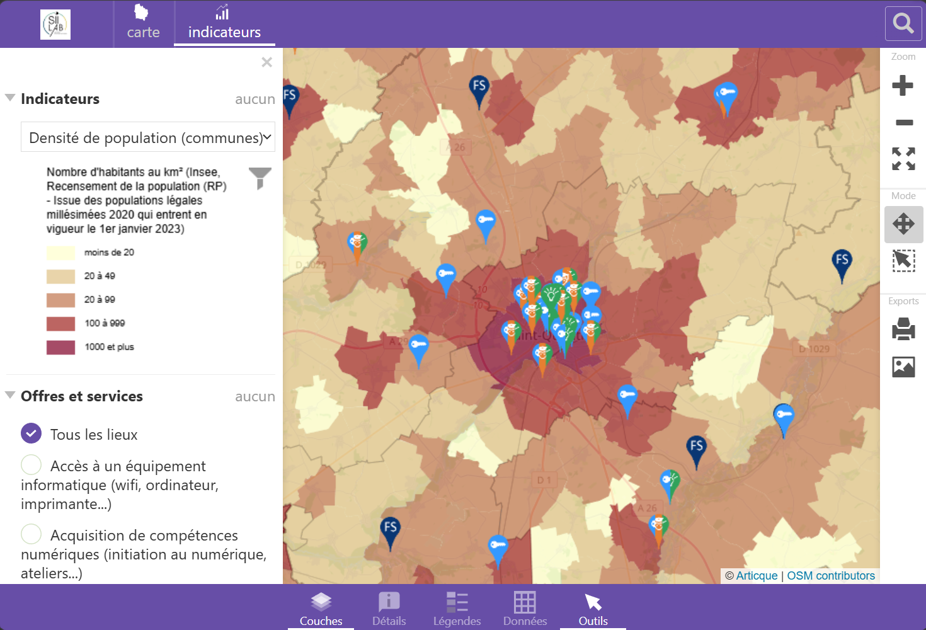Activate the rectangle selection mode tool
Image resolution: width=926 pixels, height=630 pixels.
(903, 261)
